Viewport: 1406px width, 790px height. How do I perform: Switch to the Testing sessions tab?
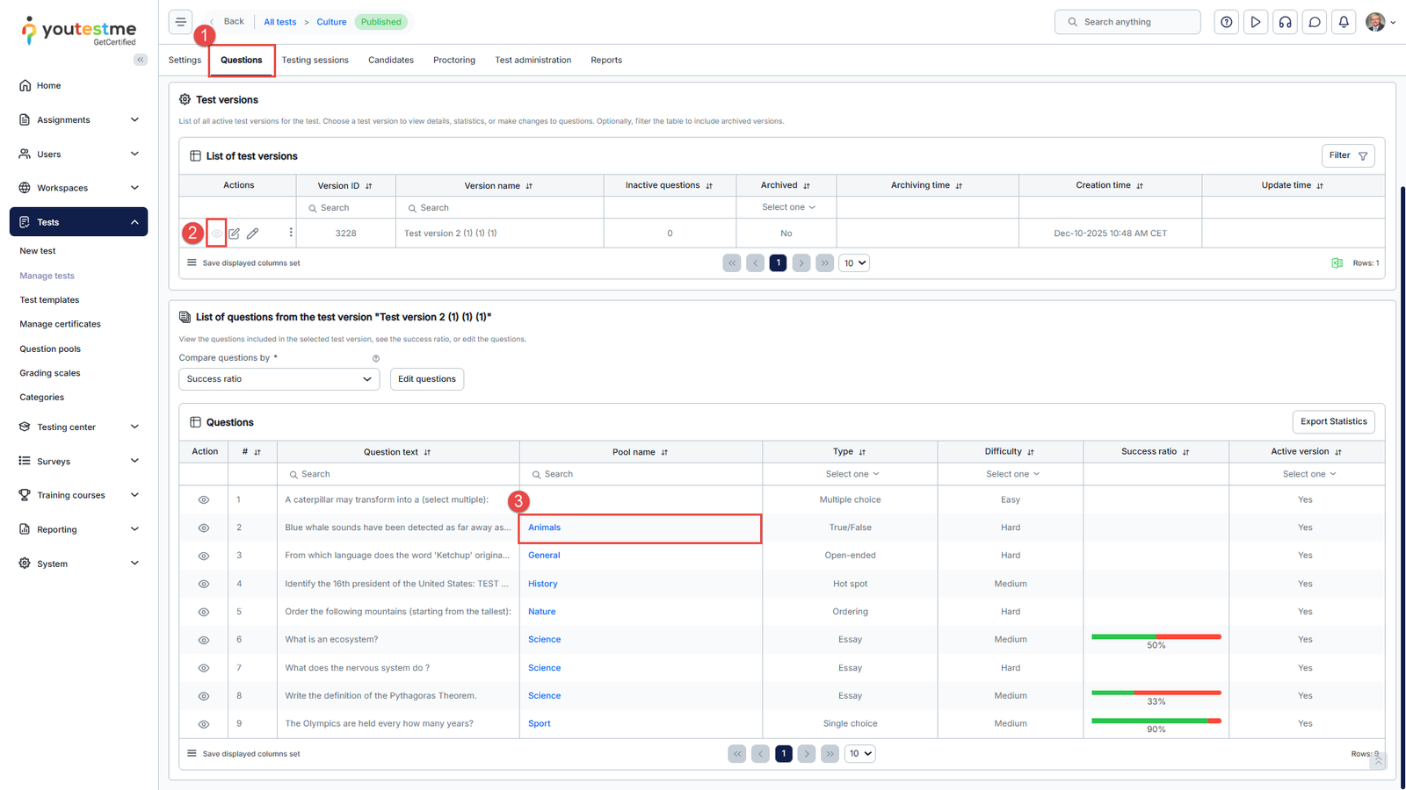coord(315,61)
